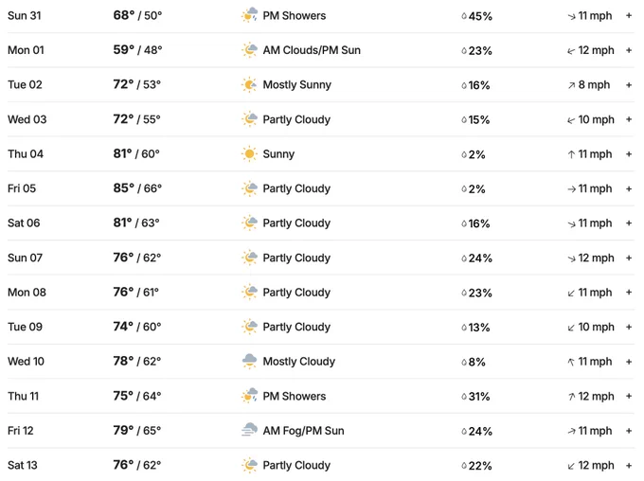Click the 31% precipitation value for Thu 11
Image resolution: width=644 pixels, height=481 pixels.
click(x=479, y=397)
